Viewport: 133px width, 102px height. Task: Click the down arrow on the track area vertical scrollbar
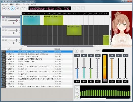(110, 36)
